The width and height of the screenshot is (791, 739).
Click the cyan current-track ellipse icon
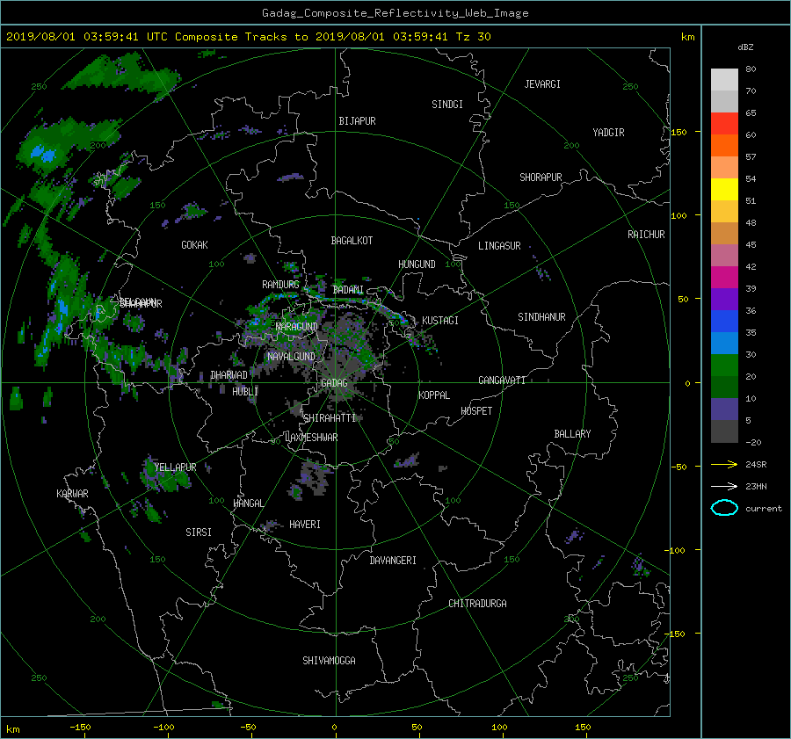tap(724, 508)
